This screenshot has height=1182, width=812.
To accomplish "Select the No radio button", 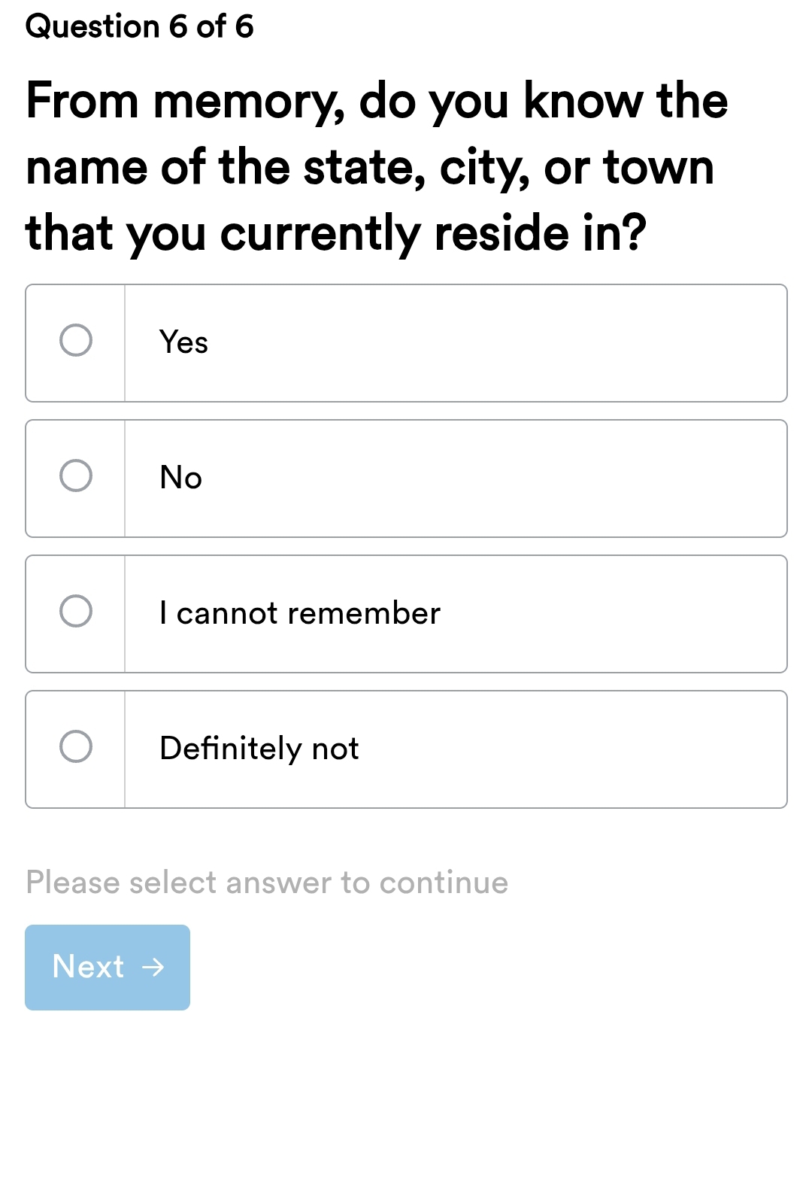I will point(75,477).
